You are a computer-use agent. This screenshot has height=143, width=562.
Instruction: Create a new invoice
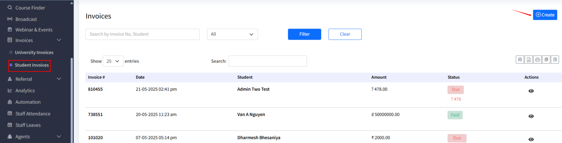pos(545,15)
